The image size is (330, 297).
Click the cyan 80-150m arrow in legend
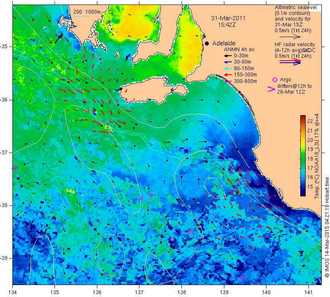tap(228, 68)
